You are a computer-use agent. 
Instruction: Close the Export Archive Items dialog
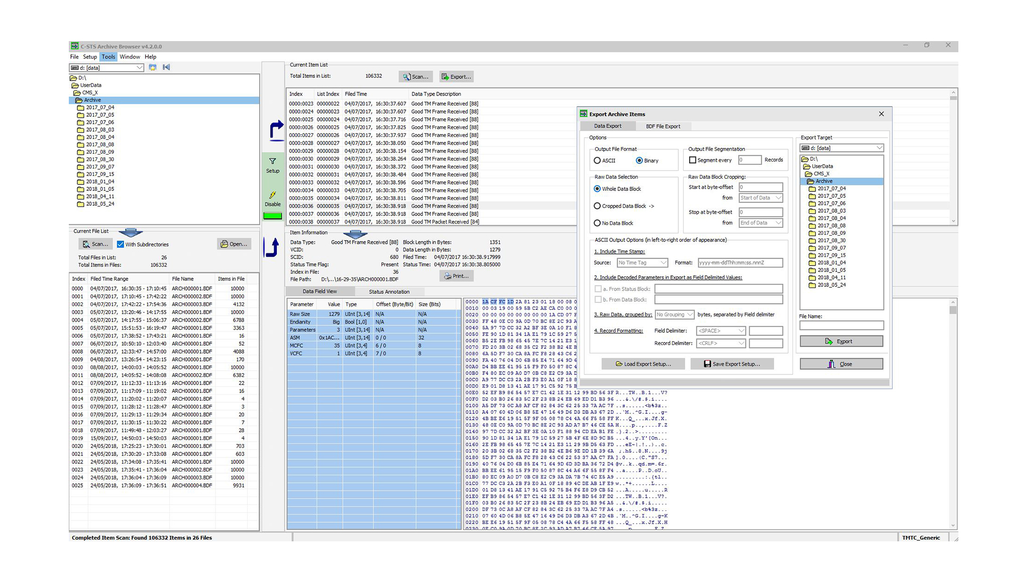[881, 114]
